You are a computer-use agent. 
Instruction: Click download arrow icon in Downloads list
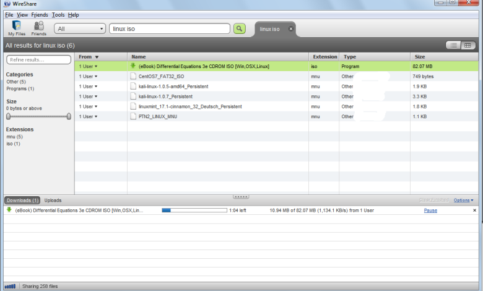click(9, 210)
